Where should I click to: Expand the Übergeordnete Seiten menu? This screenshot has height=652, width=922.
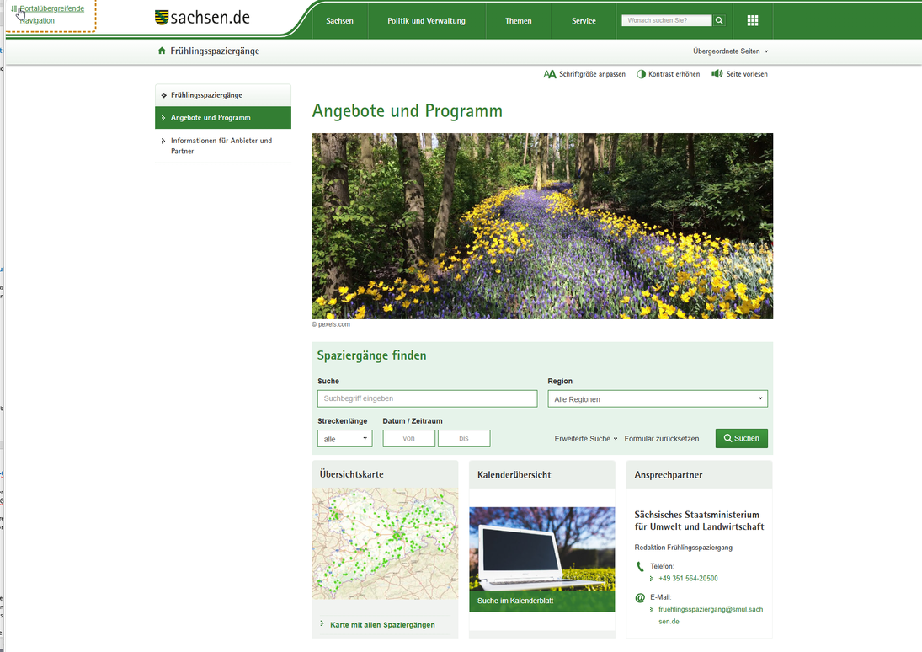click(x=730, y=51)
